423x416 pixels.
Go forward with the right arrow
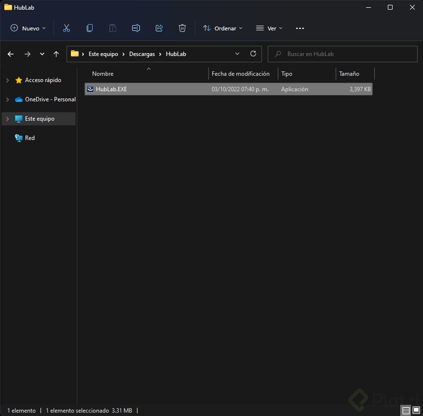27,54
